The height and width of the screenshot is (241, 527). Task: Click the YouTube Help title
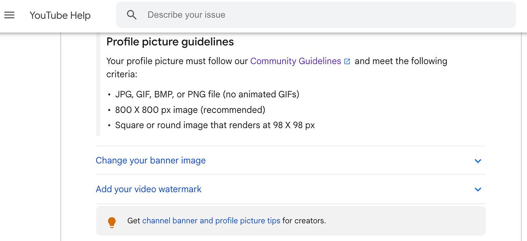tap(60, 16)
